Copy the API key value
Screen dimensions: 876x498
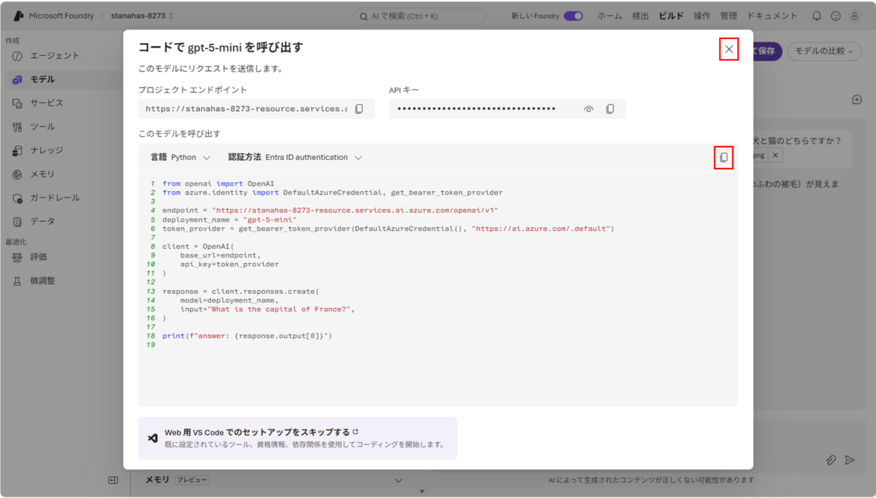[x=610, y=109]
